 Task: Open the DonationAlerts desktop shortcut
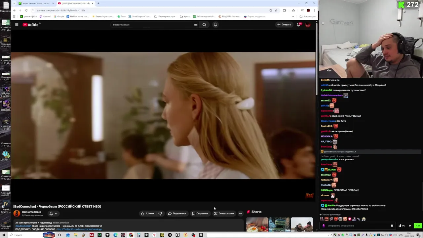click(5, 155)
